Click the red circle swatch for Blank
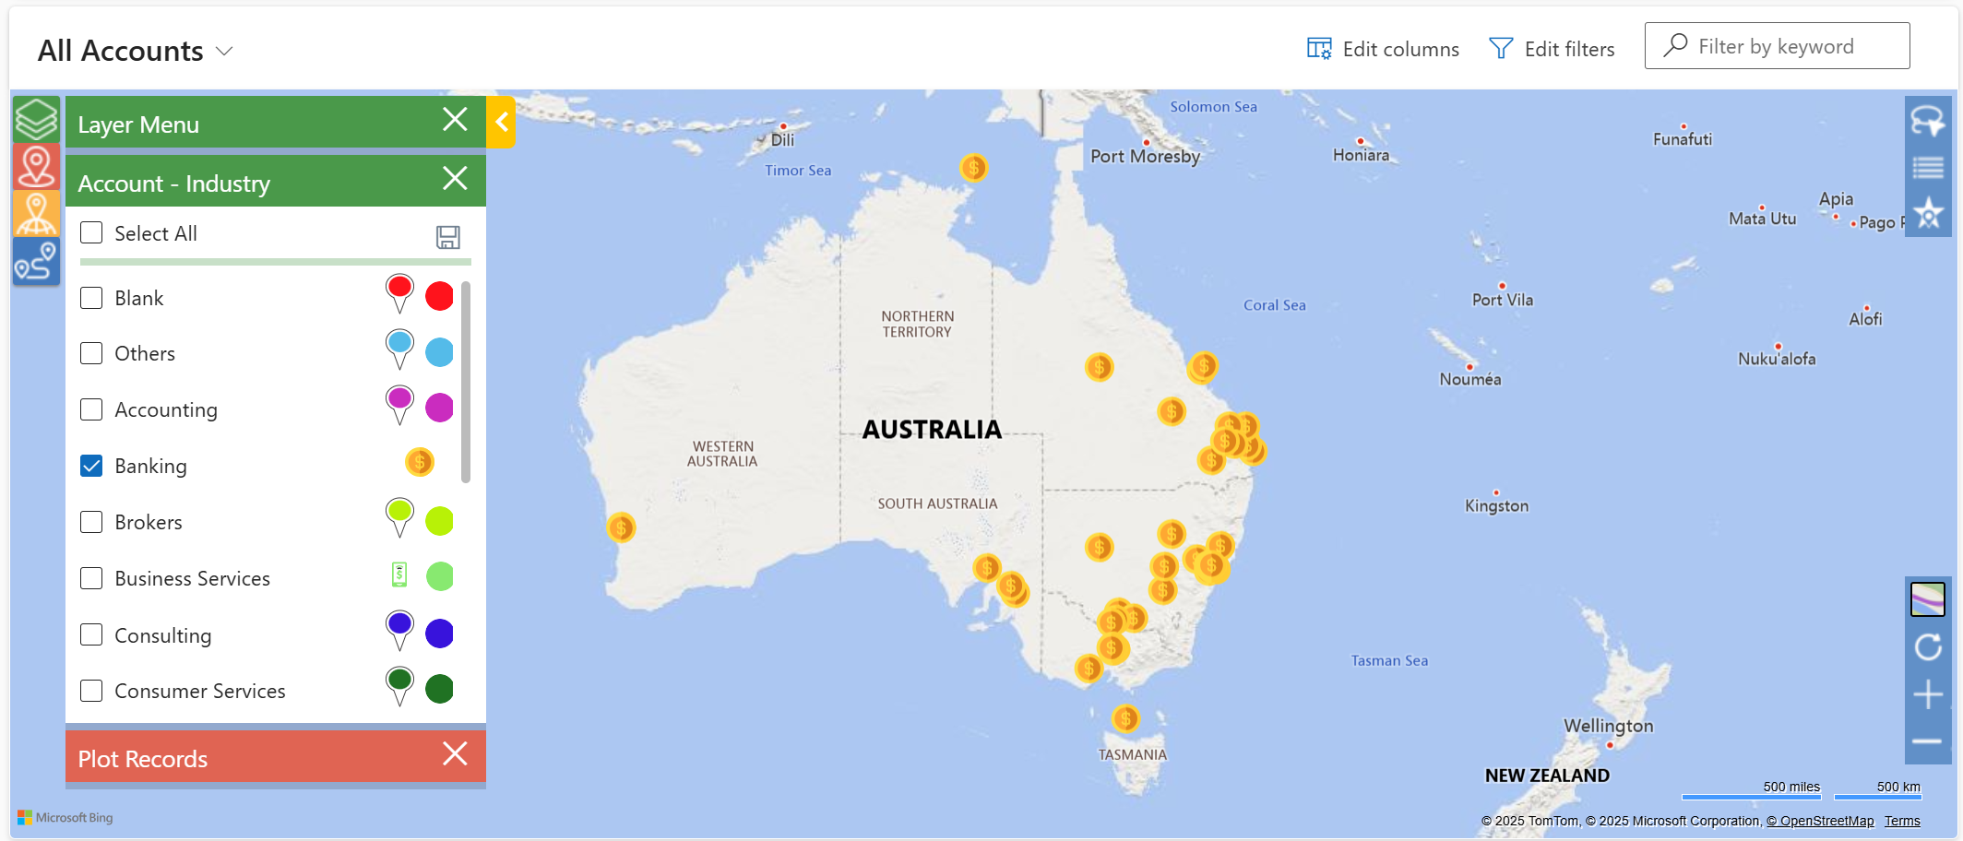Image resolution: width=1963 pixels, height=841 pixels. coord(439,297)
